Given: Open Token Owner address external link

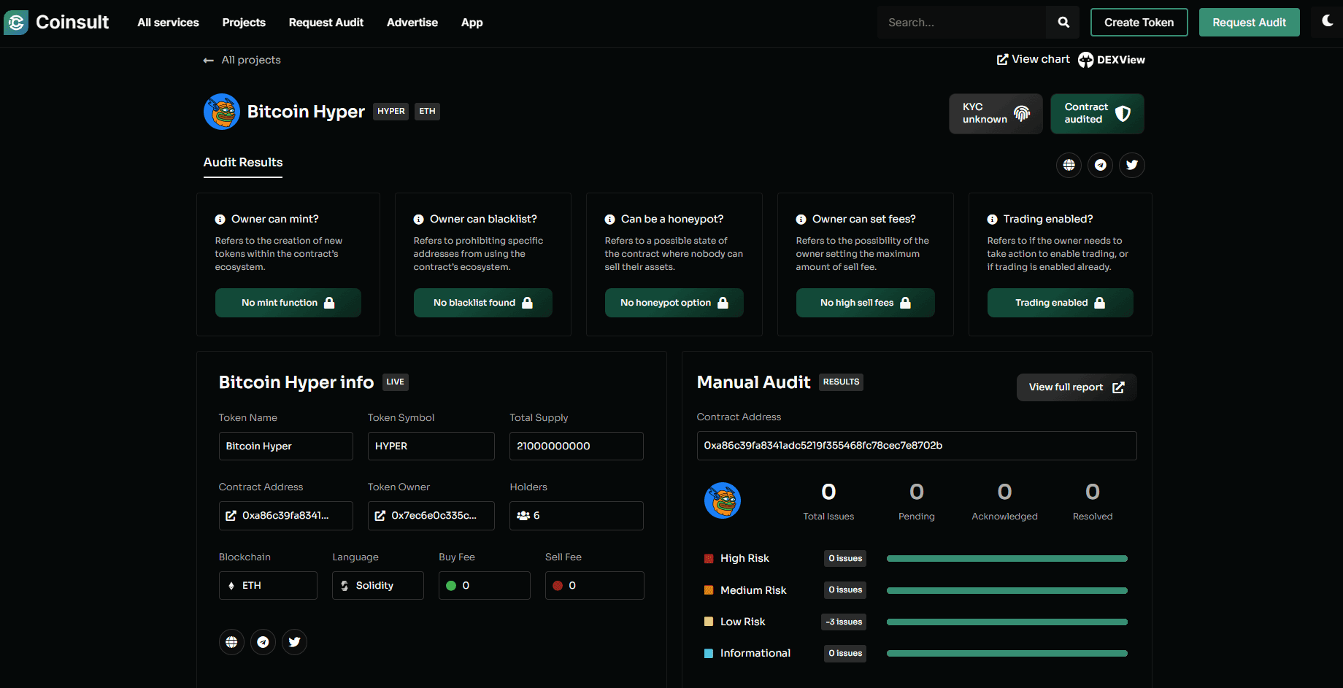Looking at the screenshot, I should click(x=380, y=516).
